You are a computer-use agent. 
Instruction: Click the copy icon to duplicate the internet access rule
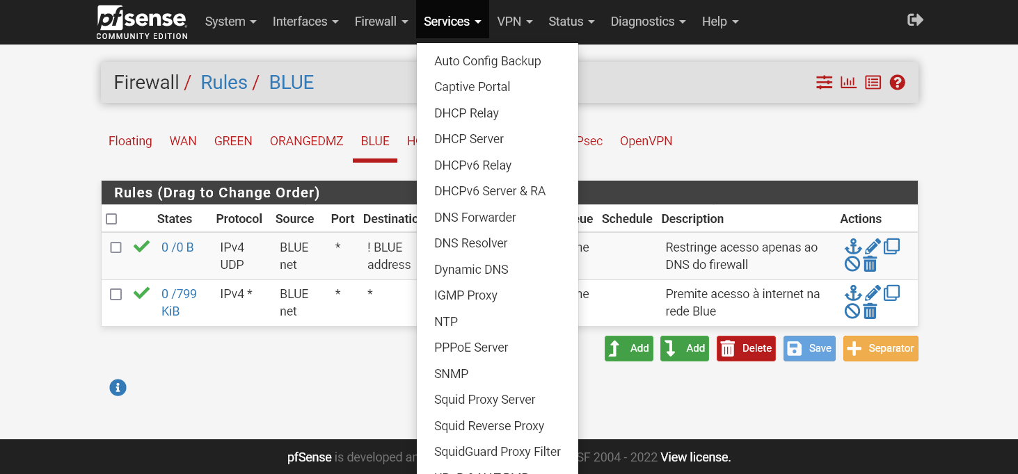tap(891, 293)
